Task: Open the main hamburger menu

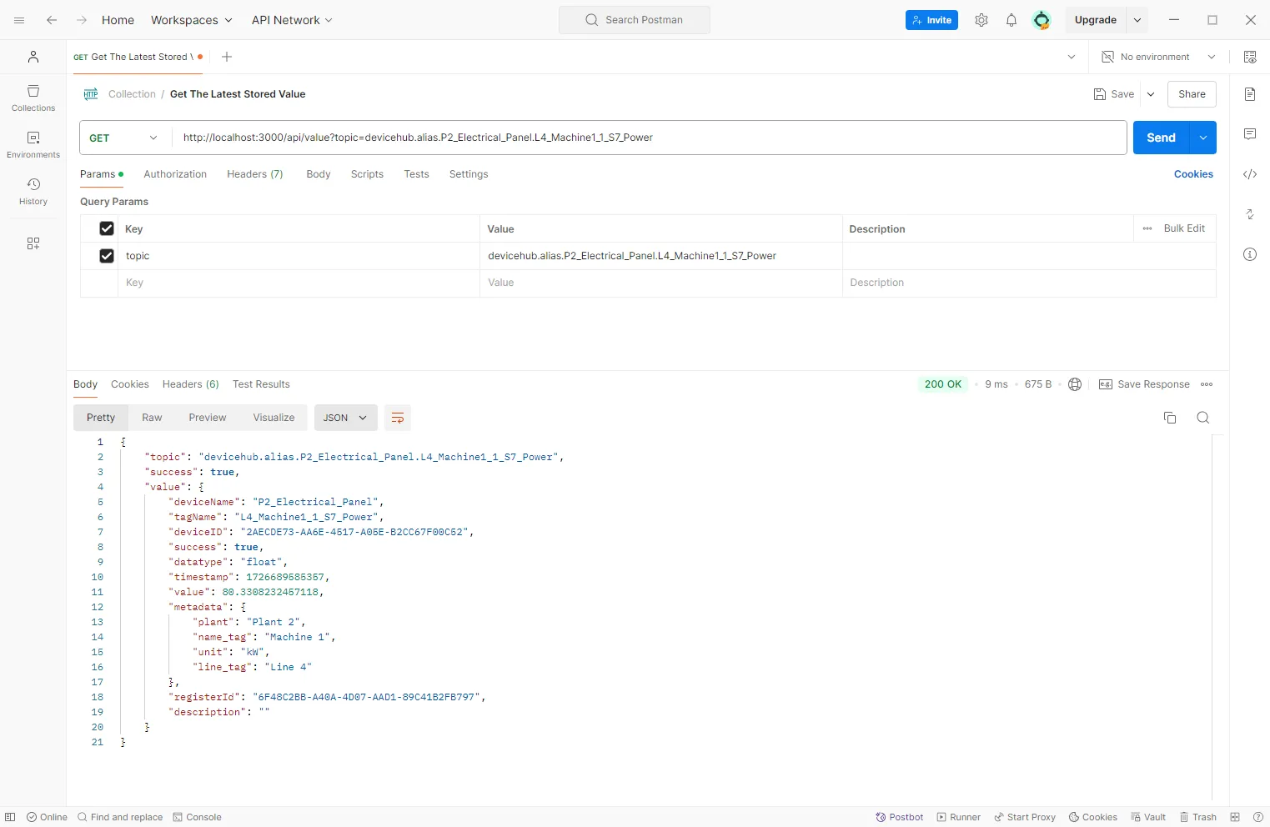Action: [19, 20]
